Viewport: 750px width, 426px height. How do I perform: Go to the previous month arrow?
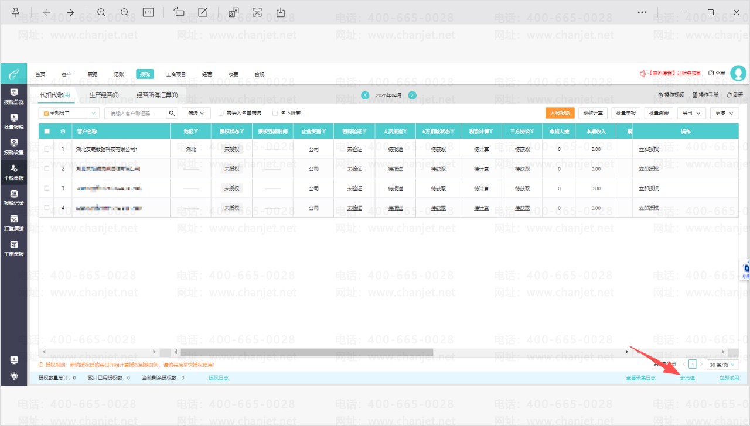[365, 95]
